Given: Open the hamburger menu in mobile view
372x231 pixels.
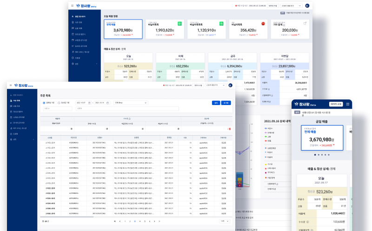Looking at the screenshot, I should tap(347, 105).
